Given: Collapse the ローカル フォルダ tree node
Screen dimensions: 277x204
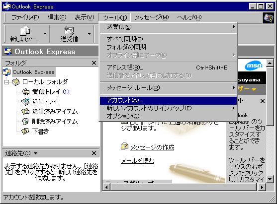Looking at the screenshot, I should coord(6,82).
